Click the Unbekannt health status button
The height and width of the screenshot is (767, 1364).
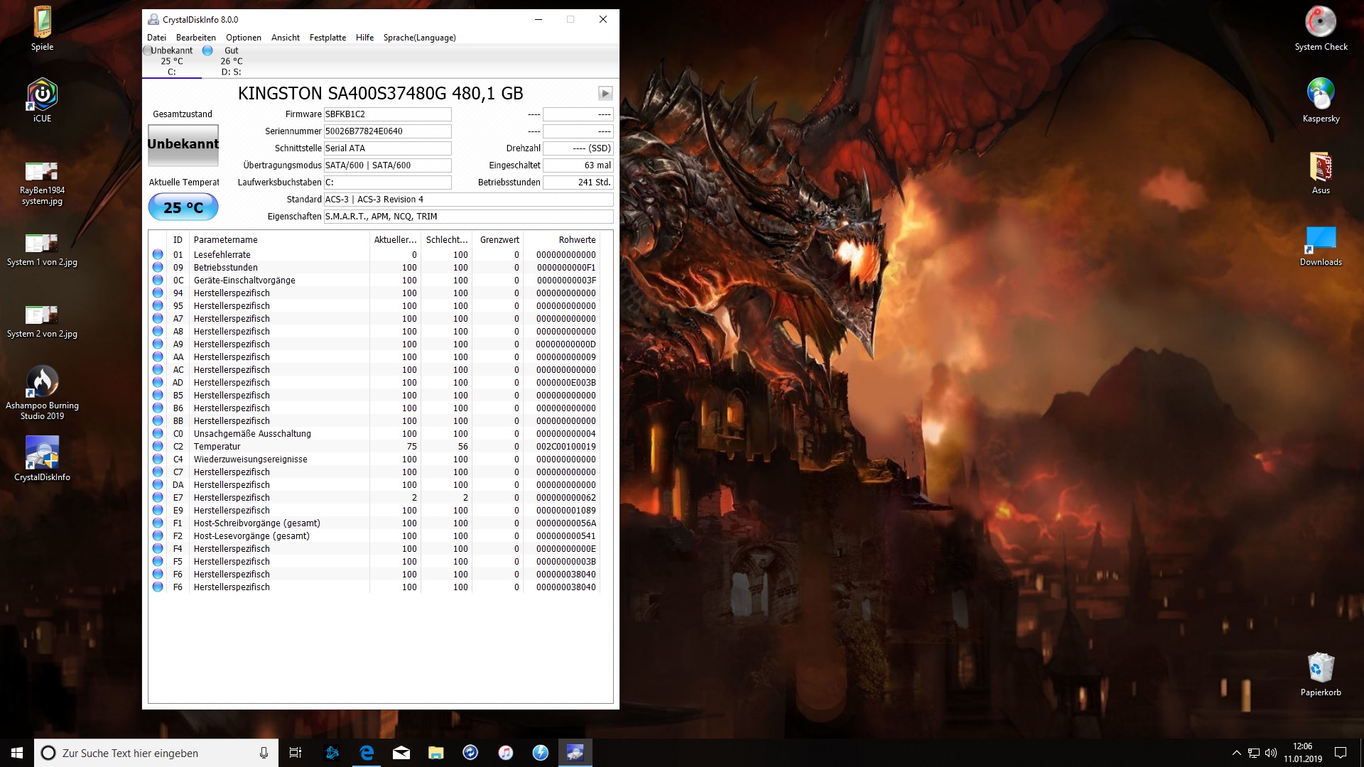[x=183, y=145]
